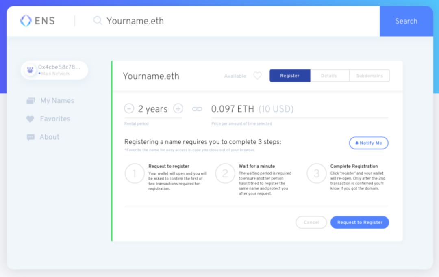Image resolution: width=439 pixels, height=277 pixels.
Task: Decrease rental period with minus icon
Action: (x=129, y=109)
